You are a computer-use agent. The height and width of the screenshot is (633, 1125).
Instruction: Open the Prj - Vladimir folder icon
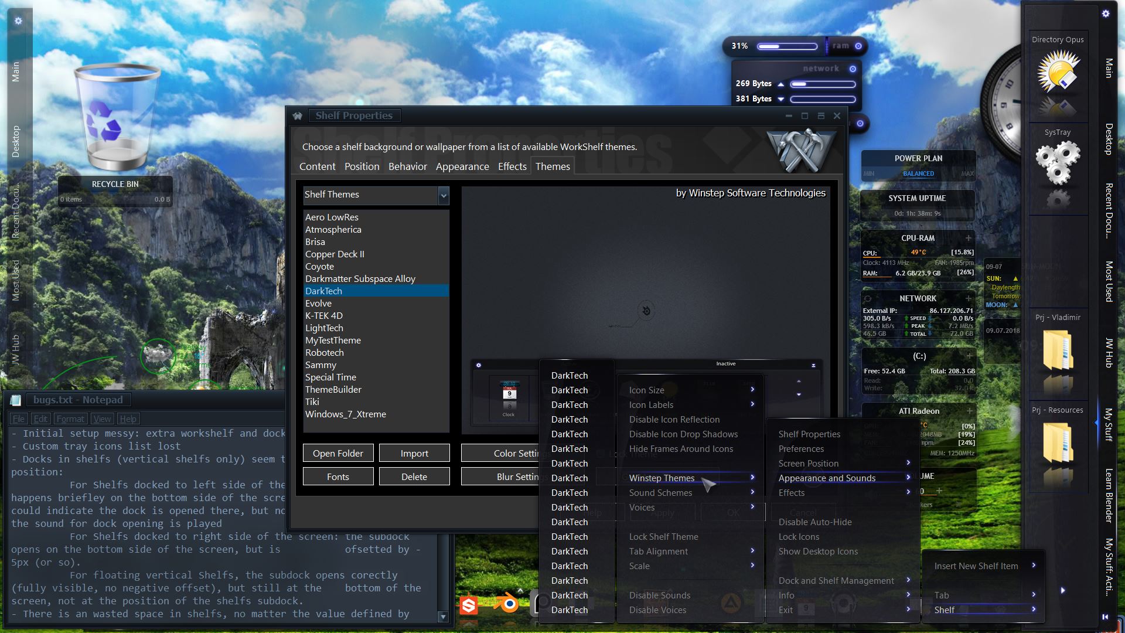pos(1058,350)
